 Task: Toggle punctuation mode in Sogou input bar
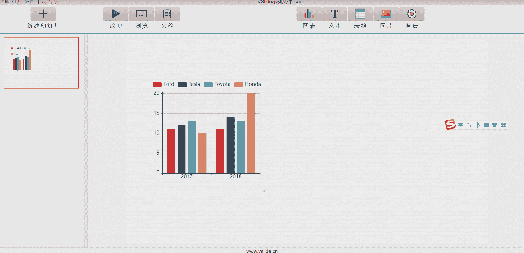coord(469,125)
